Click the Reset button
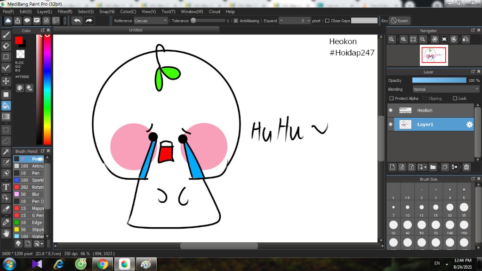482x271 pixels. coord(400,21)
